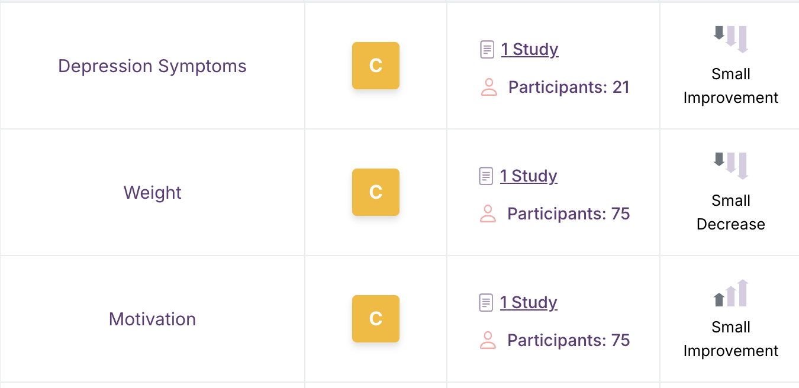Click the yellow C grade badge for Motivation
The width and height of the screenshot is (799, 388).
pos(376,319)
